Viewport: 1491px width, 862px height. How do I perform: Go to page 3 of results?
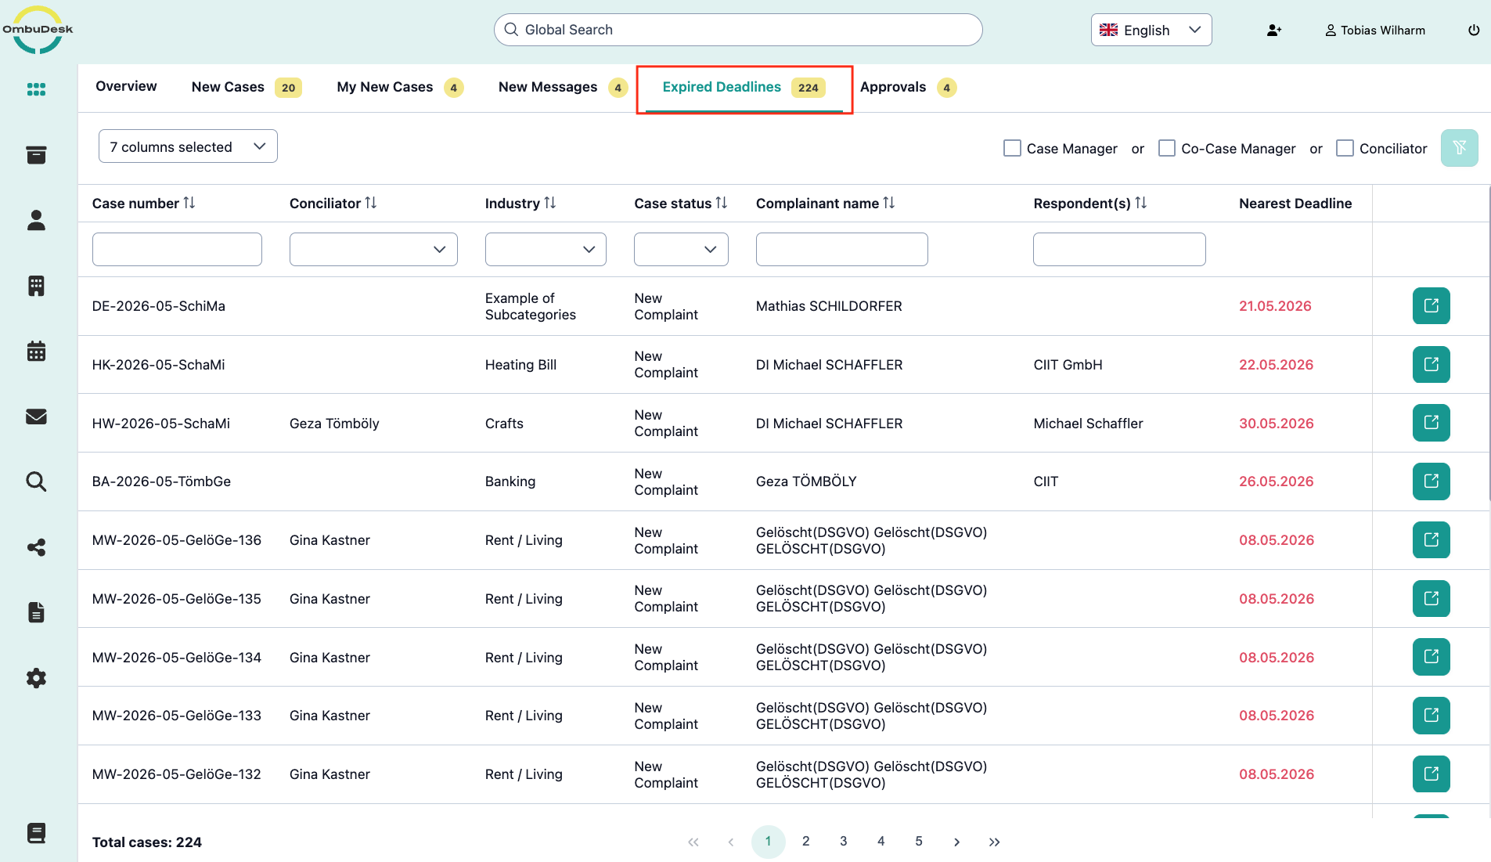[x=843, y=841]
